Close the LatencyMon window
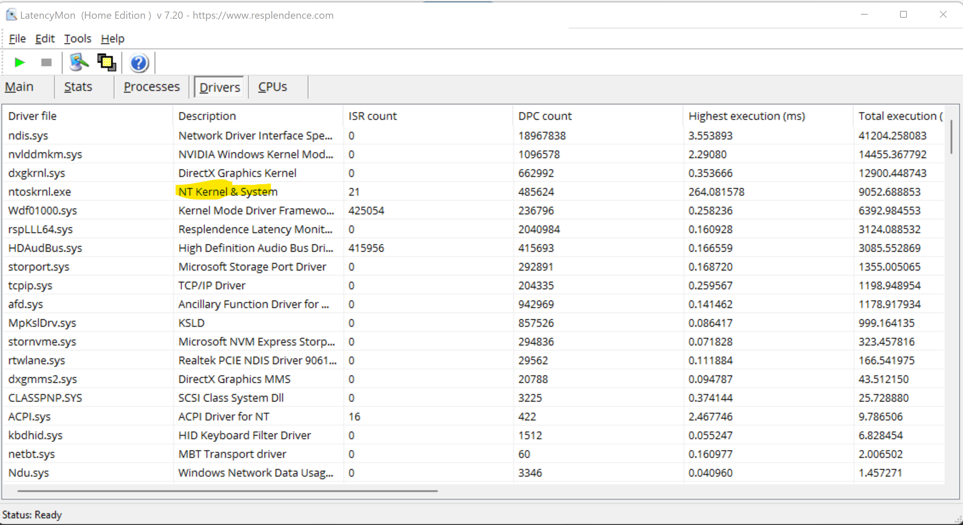 [943, 15]
